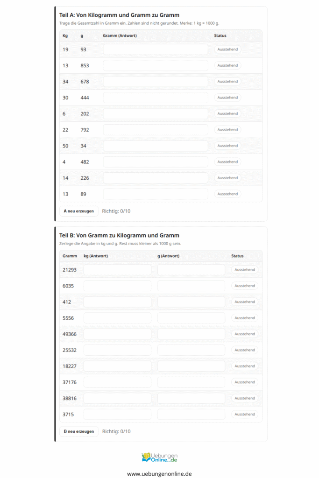Image resolution: width=319 pixels, height=478 pixels.
Task: Select the g answer field for 412 grams
Action: (191, 302)
